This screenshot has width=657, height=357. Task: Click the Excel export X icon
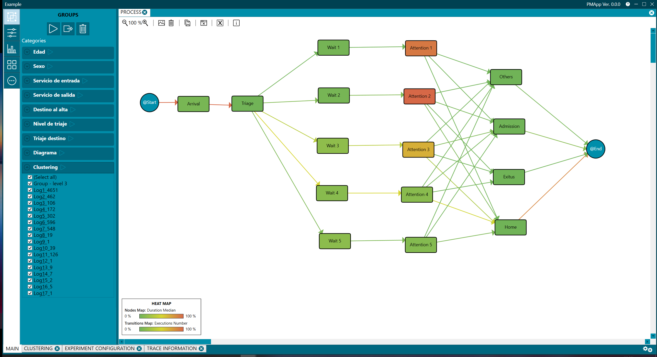tap(220, 23)
